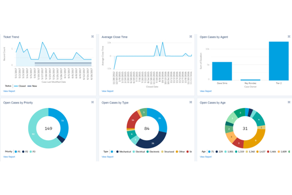Expand the Open Cases by Agent chart
The image size is (292, 195).
click(x=289, y=36)
